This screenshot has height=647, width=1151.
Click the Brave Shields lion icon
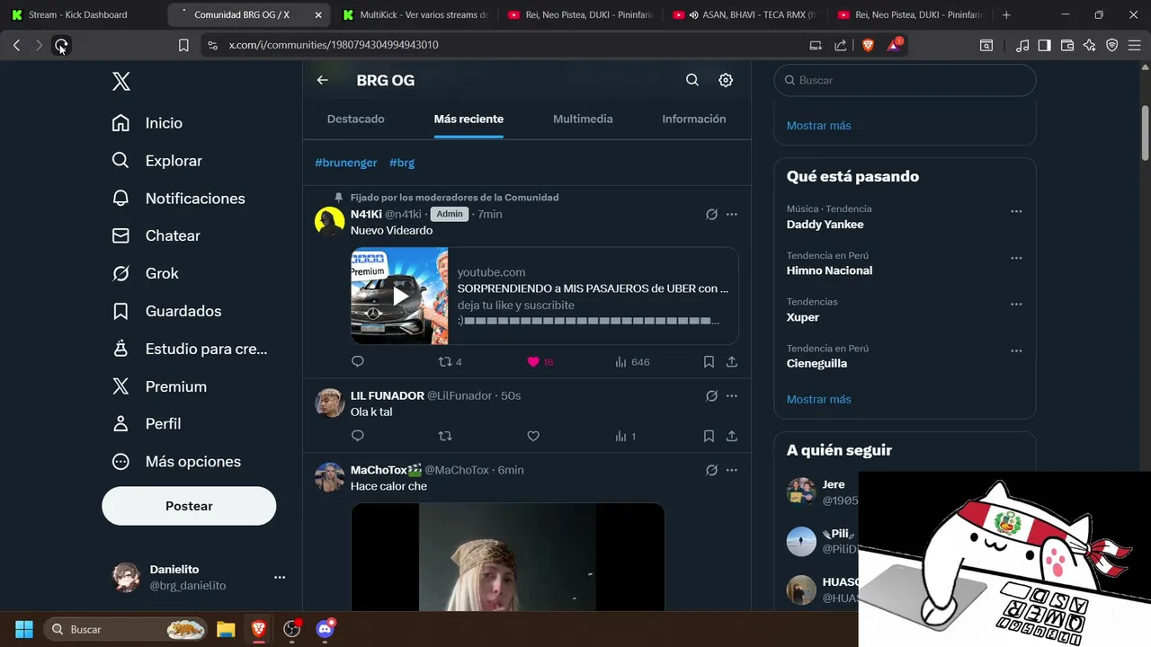click(x=868, y=45)
